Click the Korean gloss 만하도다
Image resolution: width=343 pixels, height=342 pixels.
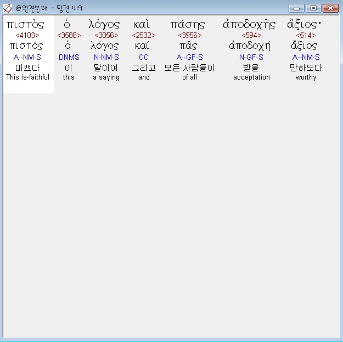click(306, 68)
